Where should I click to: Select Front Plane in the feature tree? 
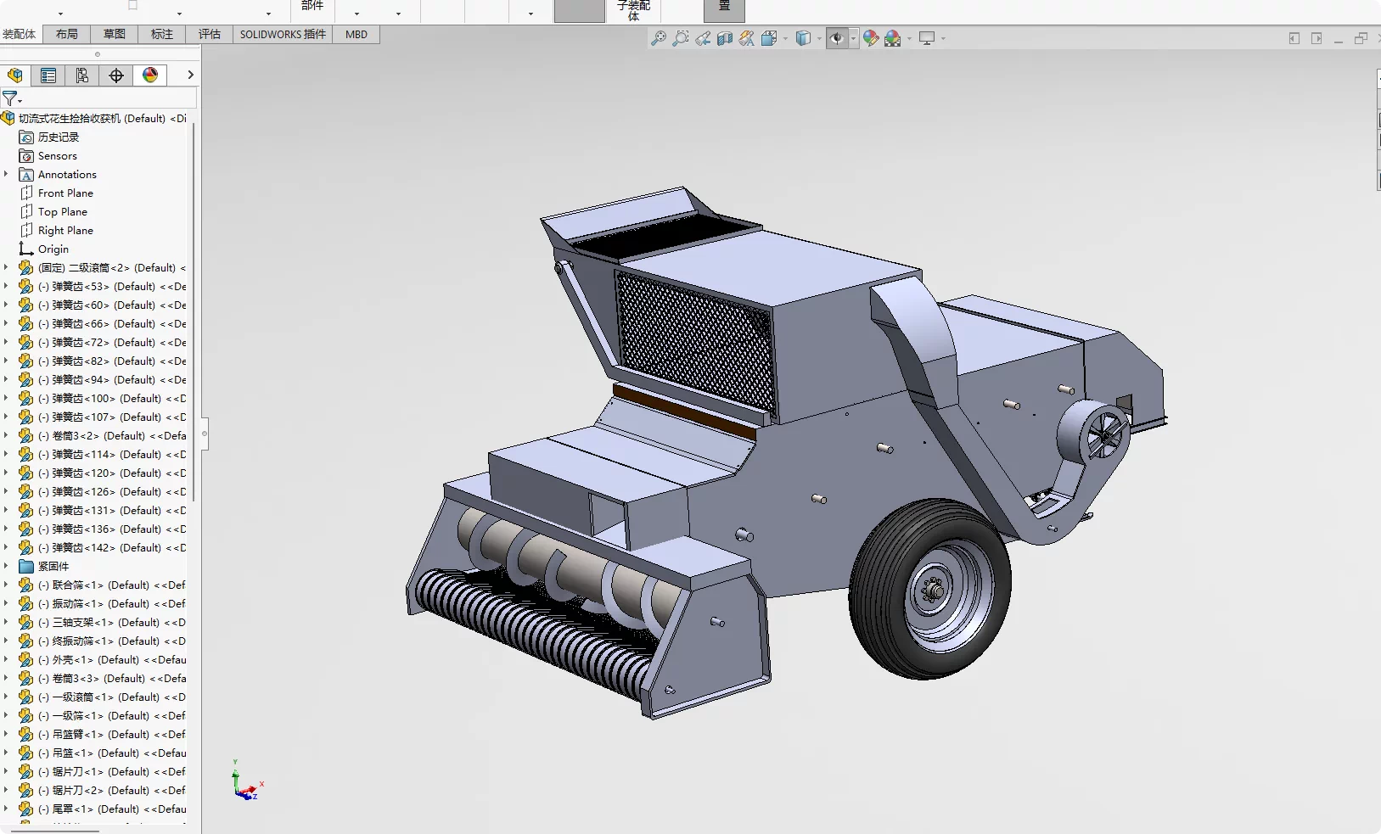(x=65, y=193)
